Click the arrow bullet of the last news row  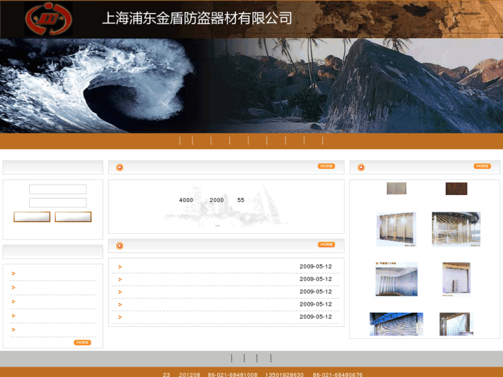(120, 317)
